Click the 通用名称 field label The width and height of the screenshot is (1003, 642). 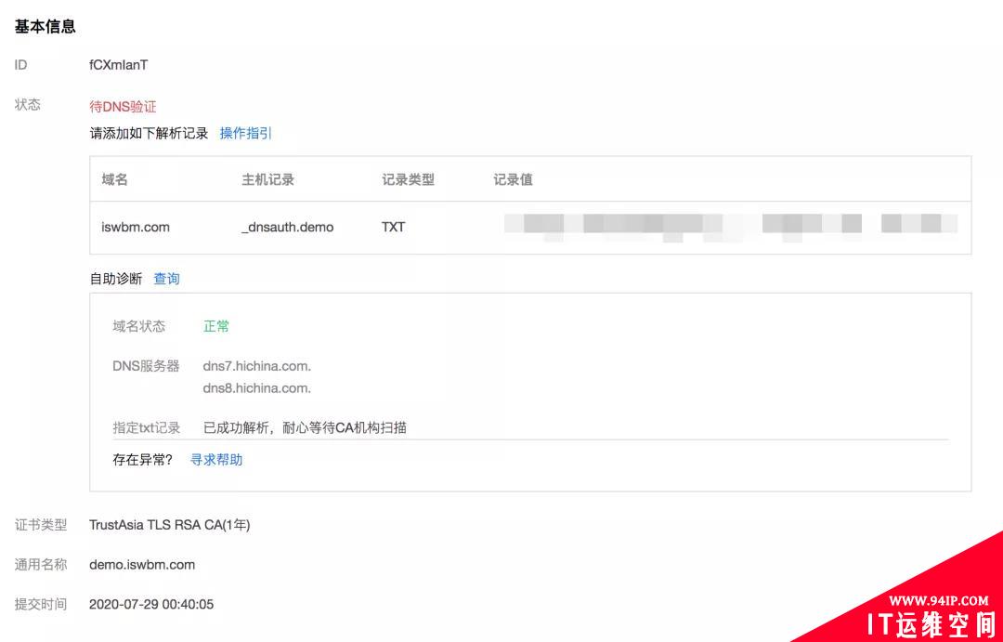tap(41, 565)
